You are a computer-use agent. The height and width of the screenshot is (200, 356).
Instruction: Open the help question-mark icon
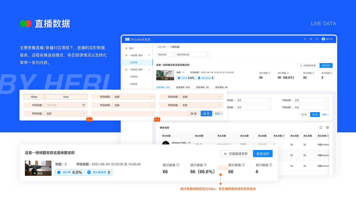tap(311, 39)
